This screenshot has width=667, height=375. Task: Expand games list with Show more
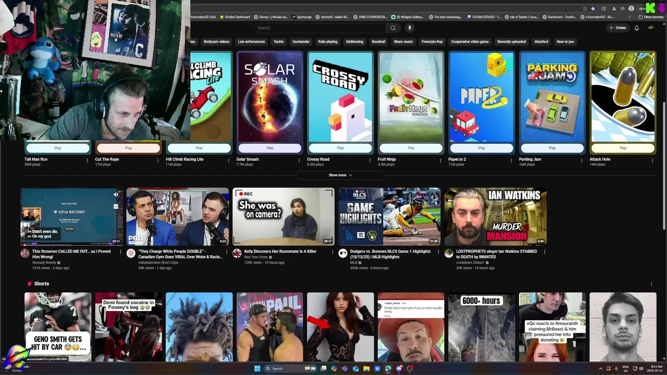(x=340, y=175)
